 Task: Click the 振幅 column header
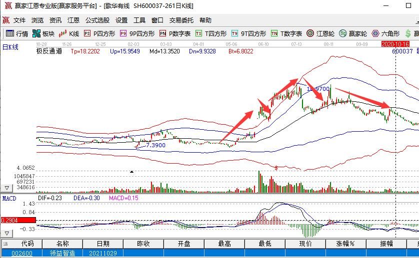tap(386, 244)
